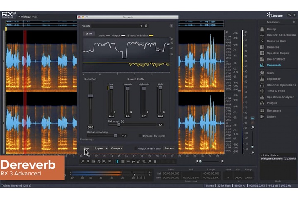Screen dimensions: 298x199
Task: Click the Tail length slider handle
Action: coord(119,125)
